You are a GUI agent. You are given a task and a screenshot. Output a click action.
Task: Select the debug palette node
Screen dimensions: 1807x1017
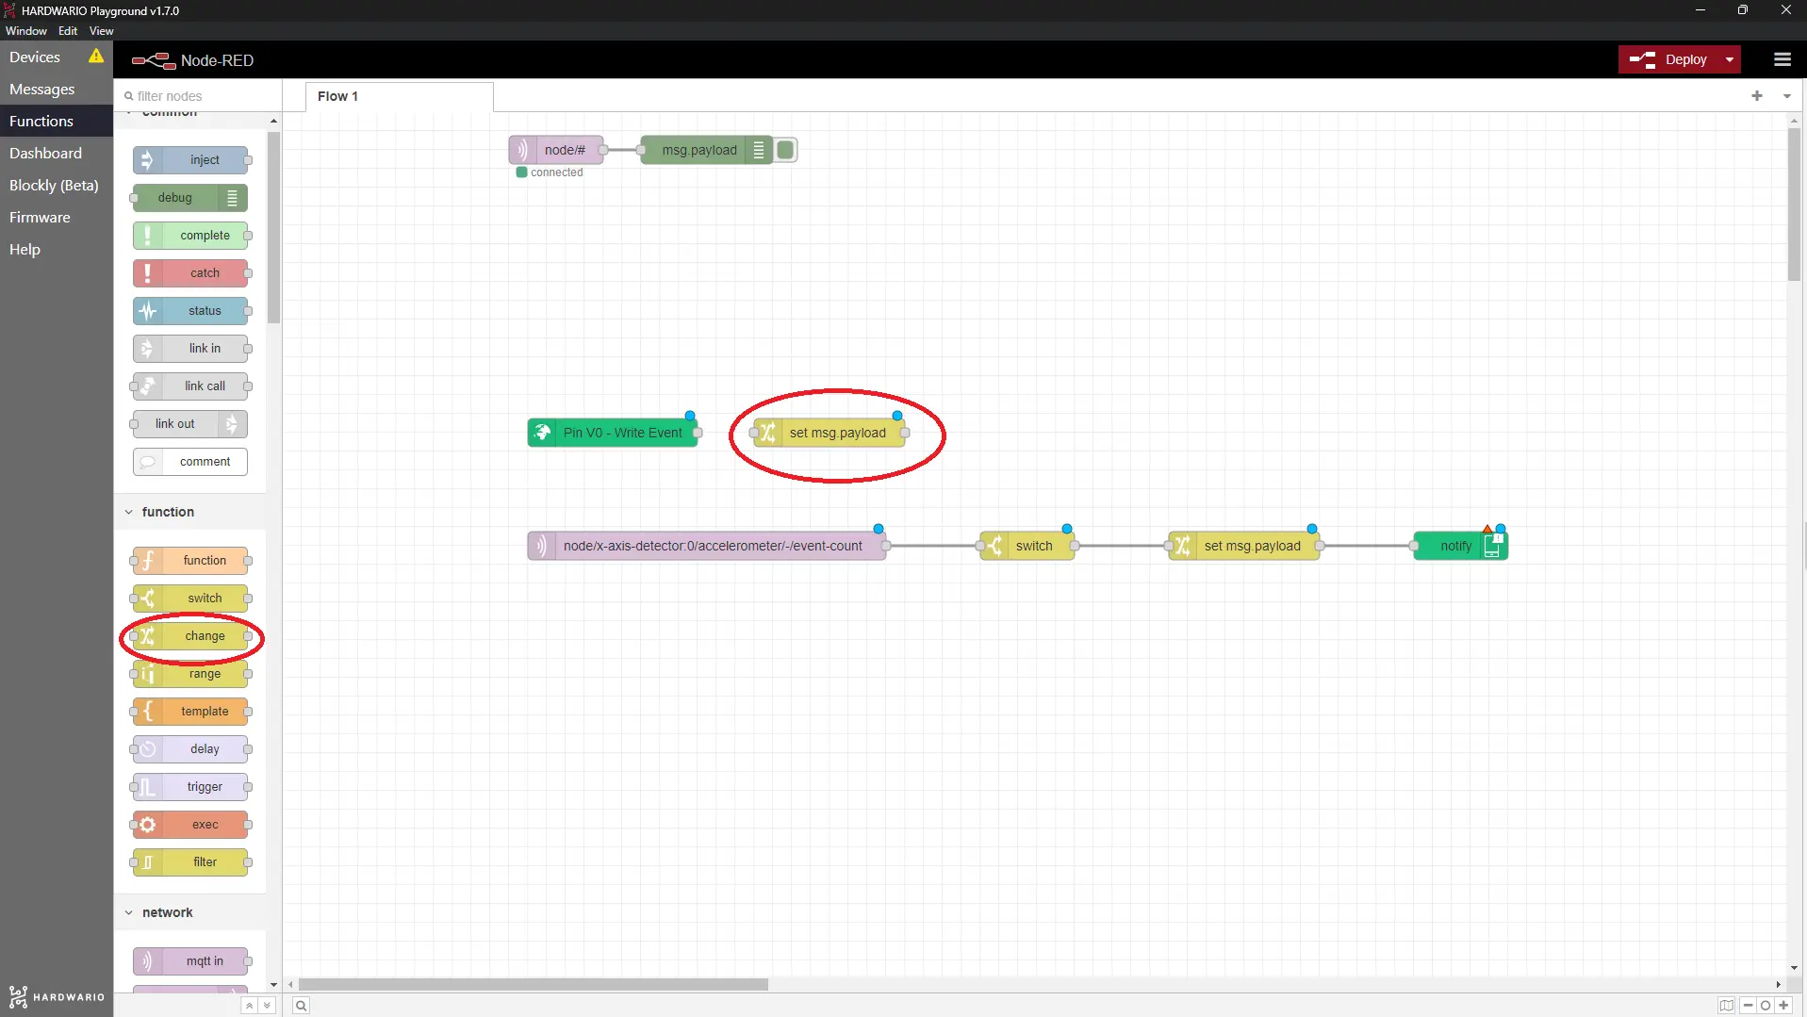click(190, 198)
